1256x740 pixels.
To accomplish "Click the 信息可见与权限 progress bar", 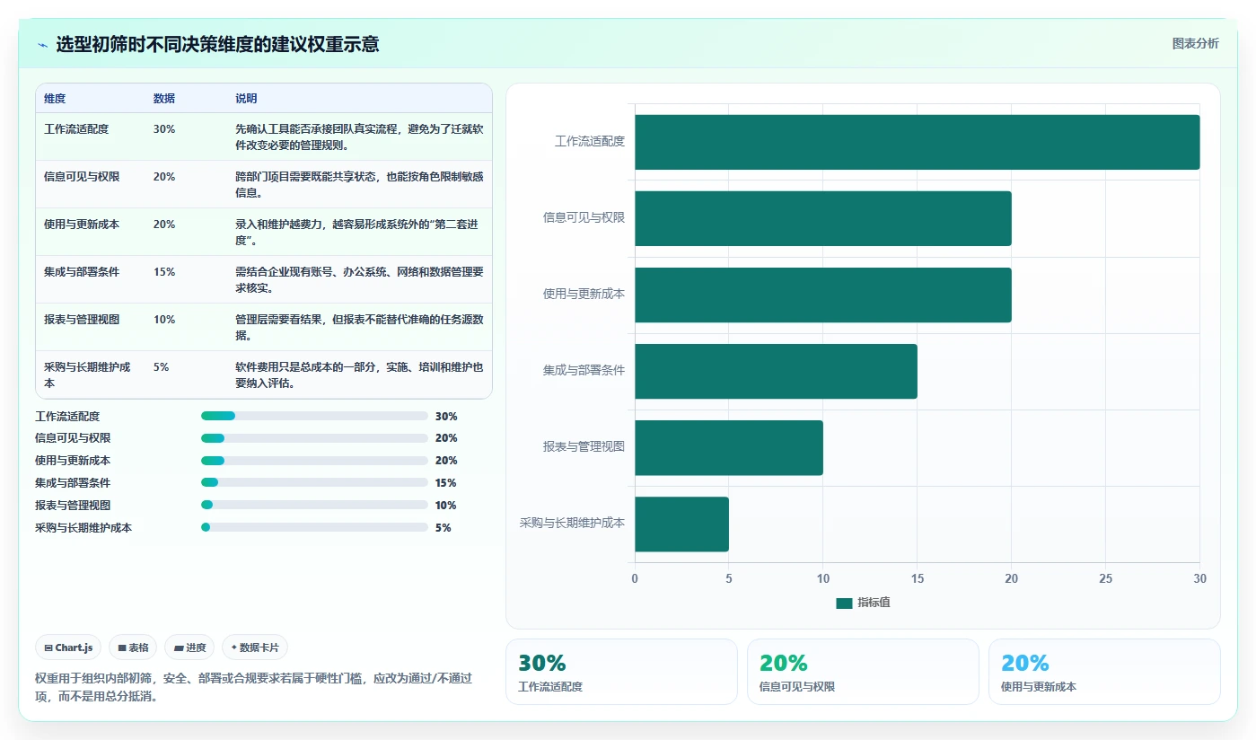I will click(314, 438).
